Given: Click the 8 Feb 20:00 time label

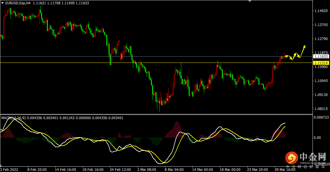Looking at the screenshot, I should [37, 169].
